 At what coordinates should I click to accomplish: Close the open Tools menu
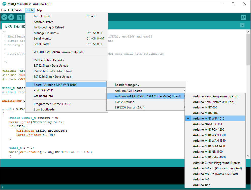point(30,10)
